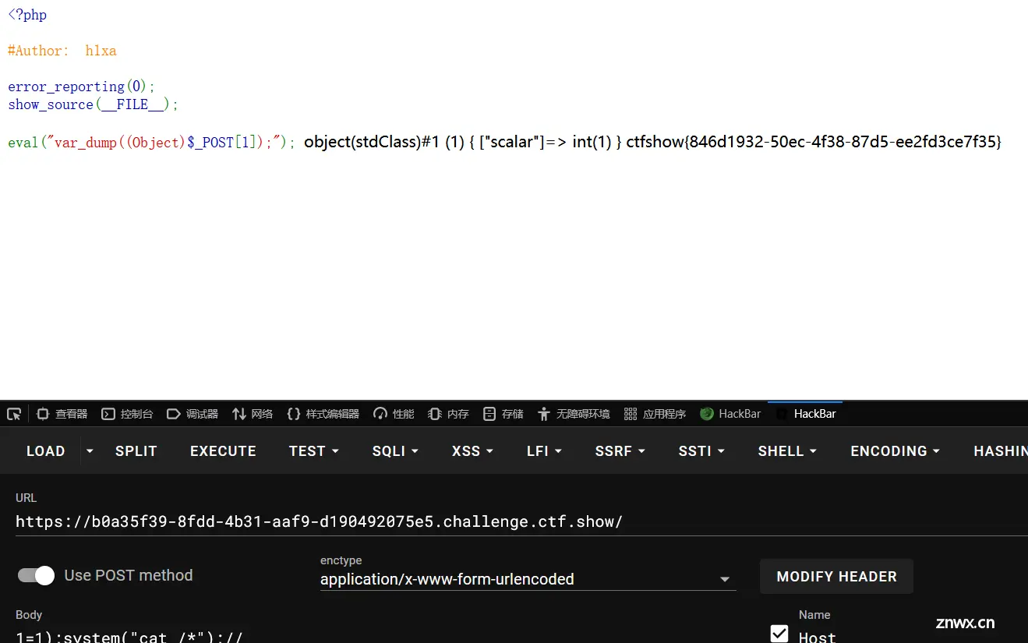Open the TEST dropdown menu
Image resolution: width=1028 pixels, height=643 pixels.
(314, 451)
